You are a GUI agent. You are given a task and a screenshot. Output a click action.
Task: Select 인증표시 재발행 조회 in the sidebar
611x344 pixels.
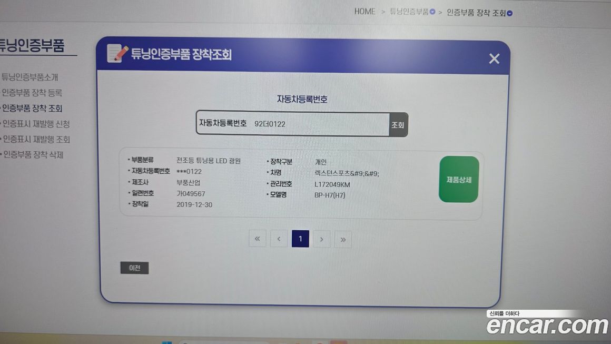36,140
